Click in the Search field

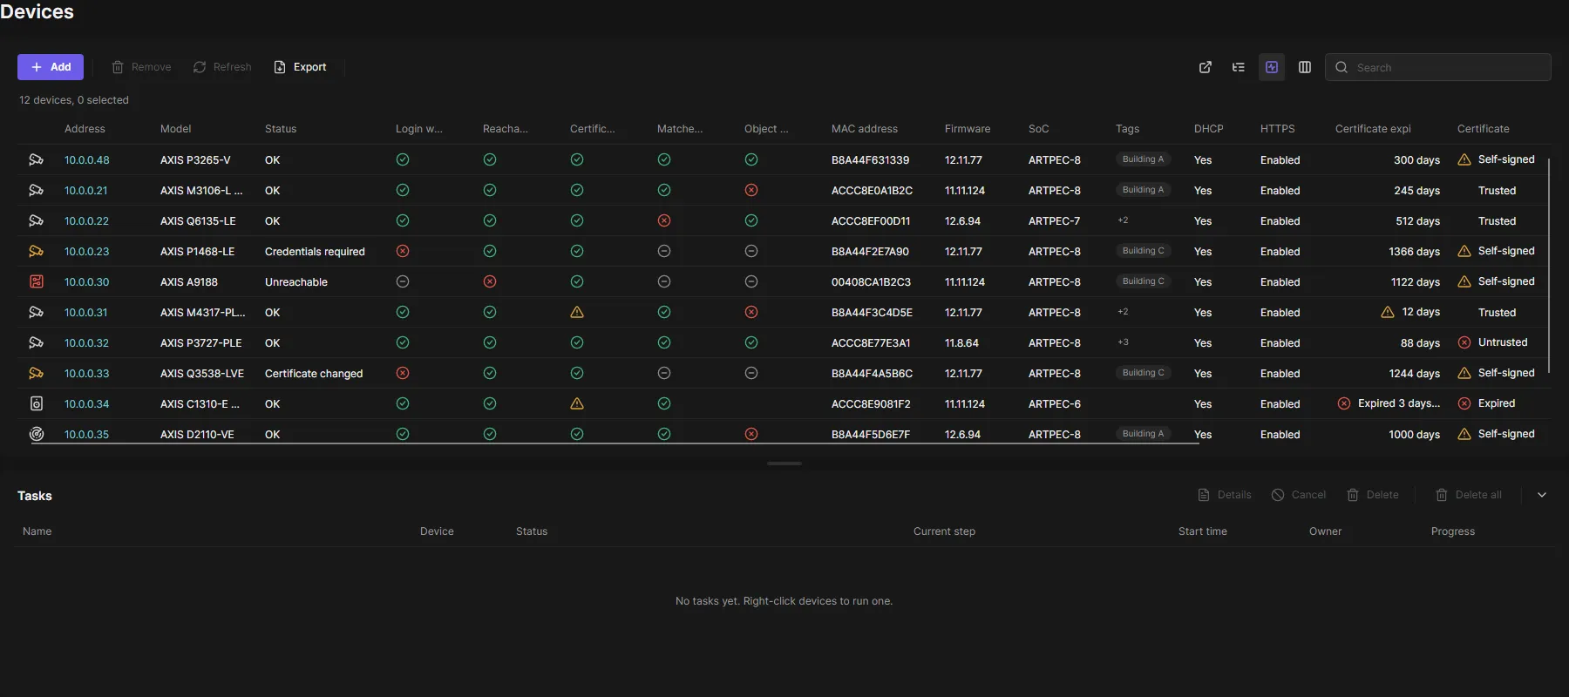(x=1438, y=67)
